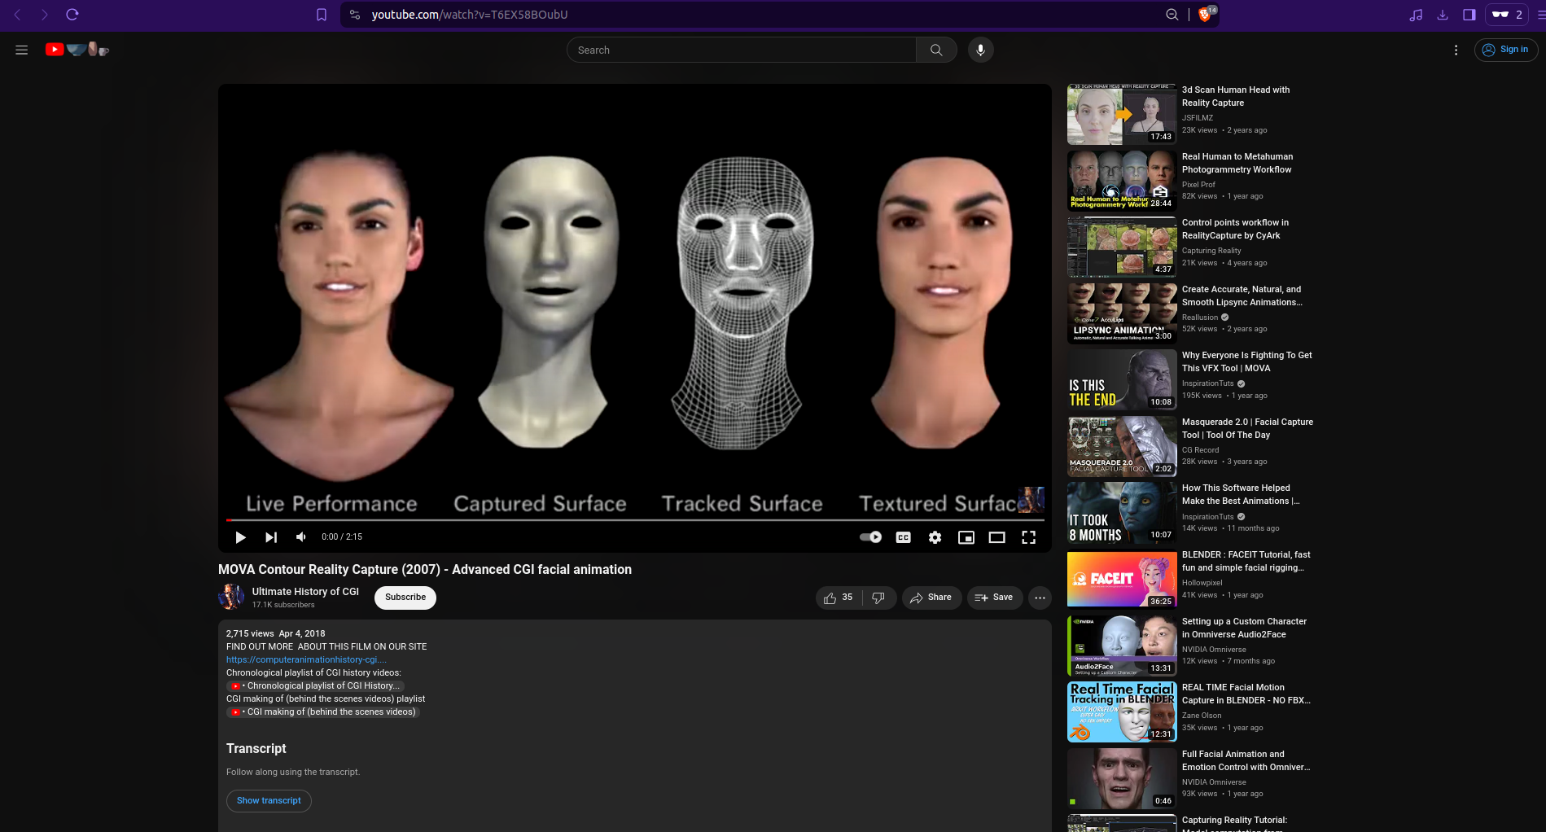Save video to a playlist
This screenshot has width=1546, height=832.
tap(995, 598)
